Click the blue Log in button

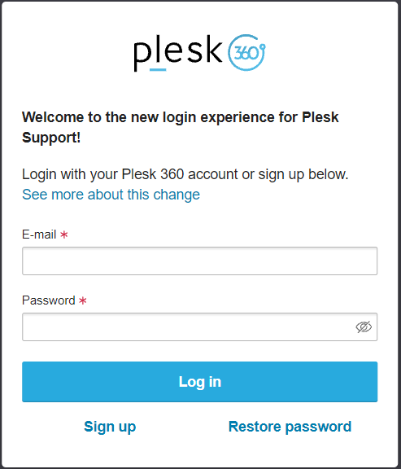199,382
